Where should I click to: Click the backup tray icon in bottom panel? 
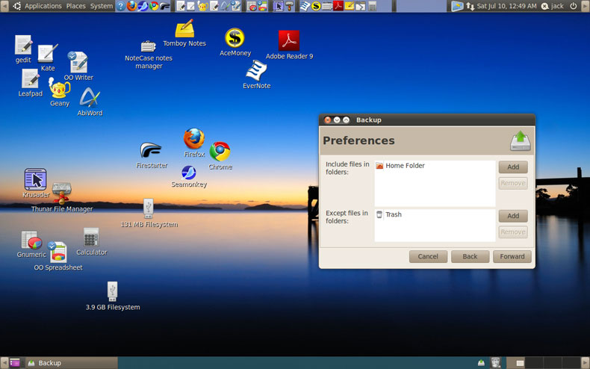pos(481,363)
